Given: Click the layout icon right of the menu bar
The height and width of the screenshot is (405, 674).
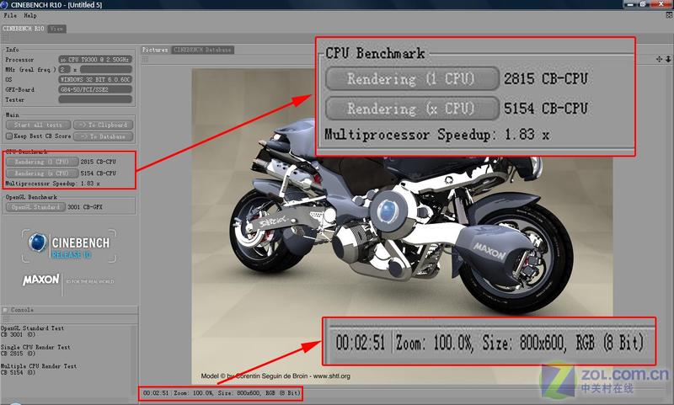Looking at the screenshot, I should tap(669, 15).
